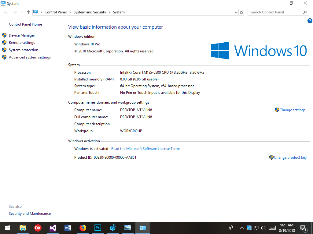Viewport: 313px width, 234px height.
Task: Open the Windows Start menu
Action: pos(7,228)
